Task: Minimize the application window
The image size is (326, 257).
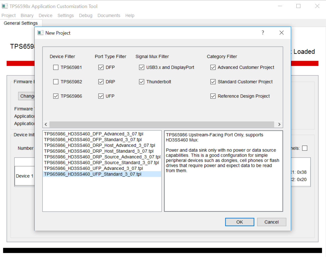Action: pos(280,6)
